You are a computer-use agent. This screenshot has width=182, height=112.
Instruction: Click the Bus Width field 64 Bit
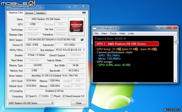tap(76, 65)
